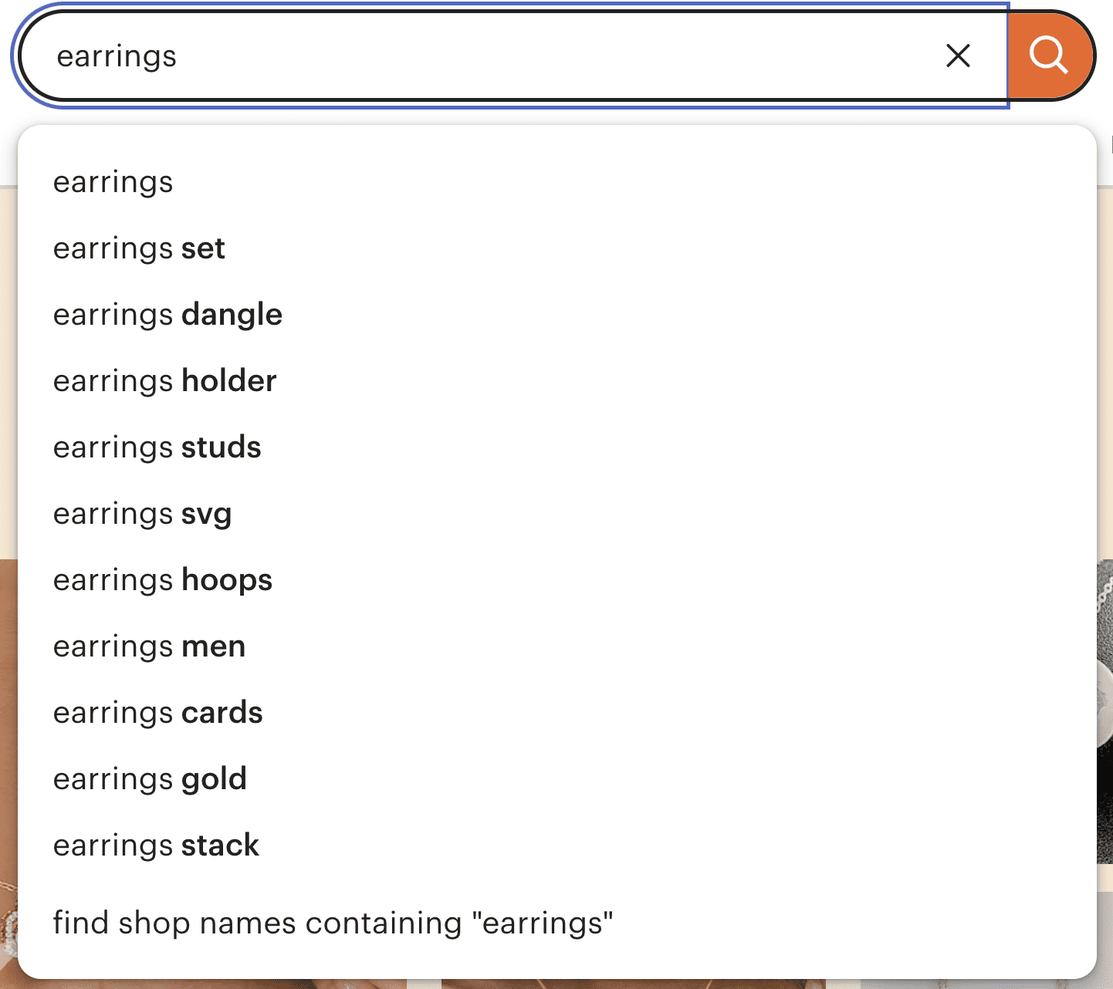Select the plain "earrings" suggestion
The height and width of the screenshot is (989, 1113).
click(x=556, y=183)
